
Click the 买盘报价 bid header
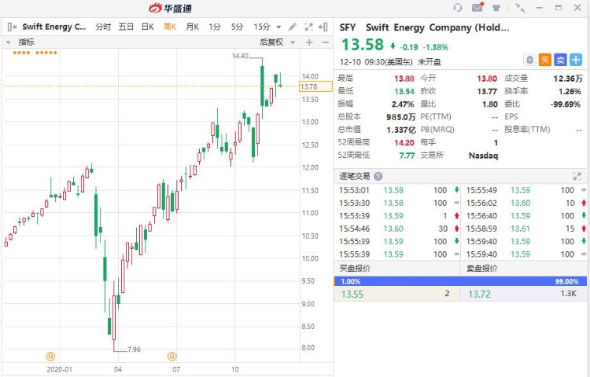(x=355, y=268)
